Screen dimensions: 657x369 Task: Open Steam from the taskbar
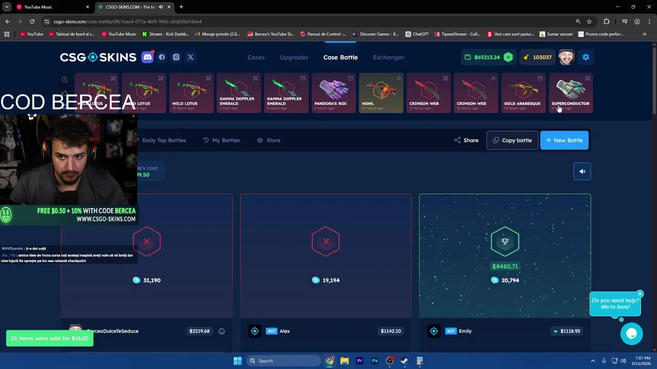coord(404,361)
